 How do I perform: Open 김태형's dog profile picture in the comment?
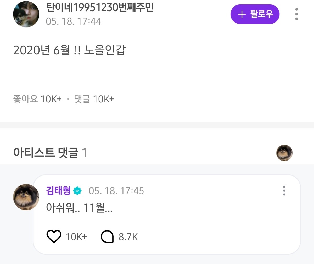[26, 197]
